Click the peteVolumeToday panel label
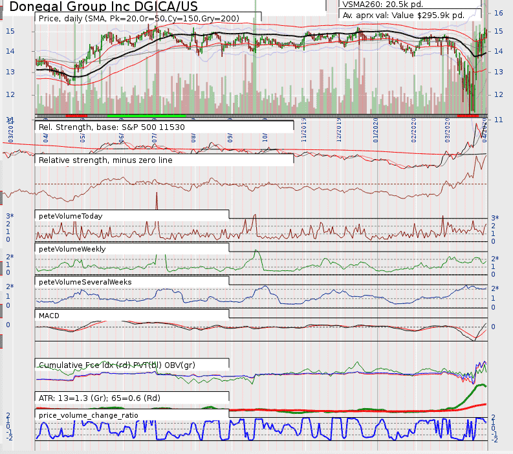 pos(71,216)
